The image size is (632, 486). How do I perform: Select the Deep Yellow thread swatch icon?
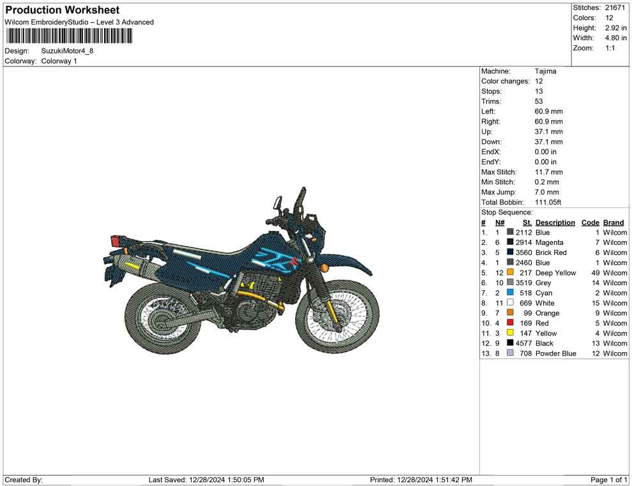click(511, 272)
